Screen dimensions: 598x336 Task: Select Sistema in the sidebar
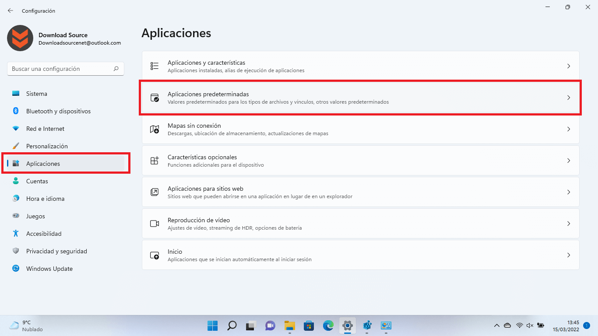click(66, 94)
